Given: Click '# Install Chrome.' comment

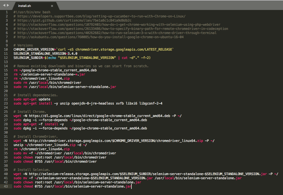Looking at the screenshot, I should pos(30,112).
